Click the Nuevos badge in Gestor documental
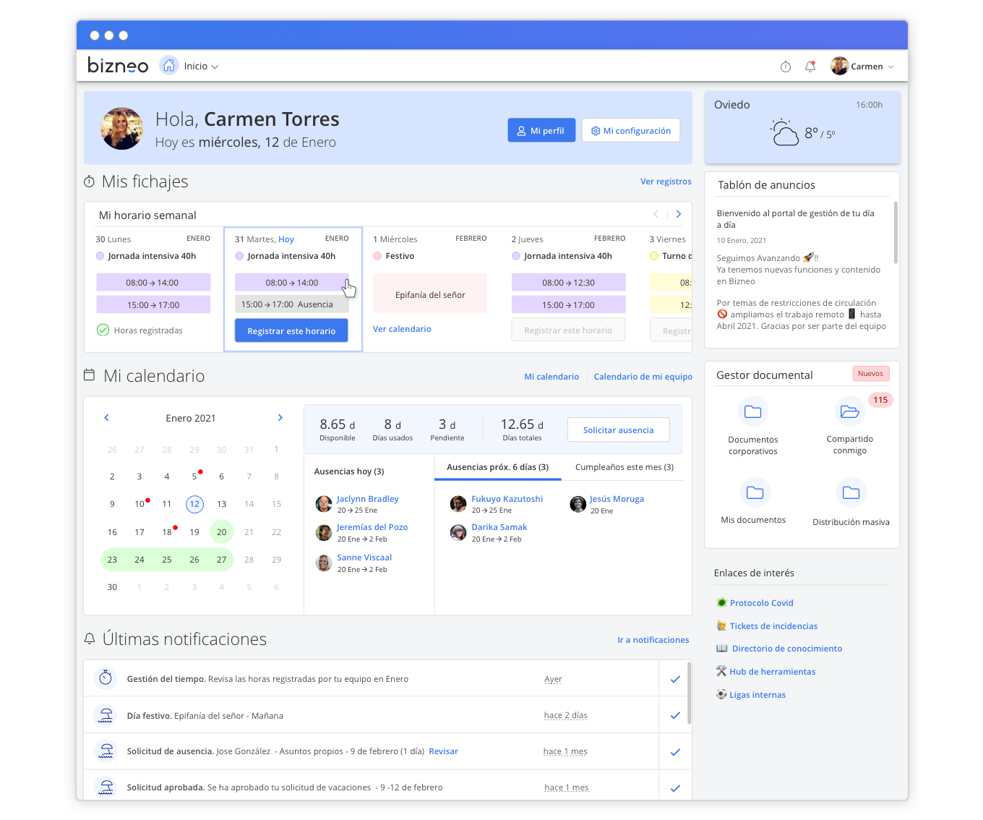 (871, 374)
